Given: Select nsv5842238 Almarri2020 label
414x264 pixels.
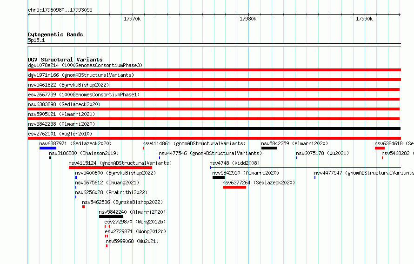Looking at the screenshot, I should [x=61, y=124].
